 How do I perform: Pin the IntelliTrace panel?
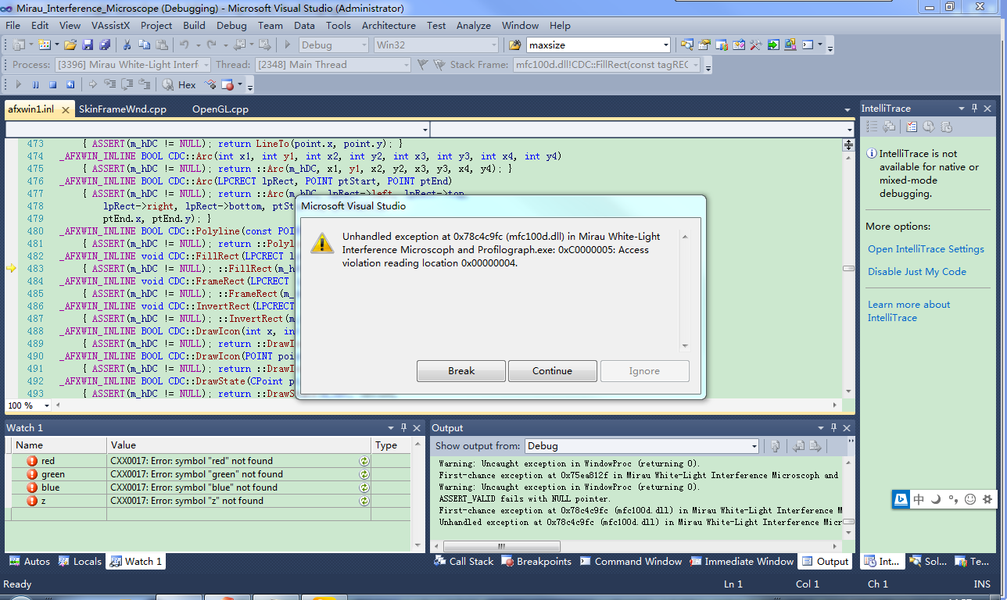(974, 109)
